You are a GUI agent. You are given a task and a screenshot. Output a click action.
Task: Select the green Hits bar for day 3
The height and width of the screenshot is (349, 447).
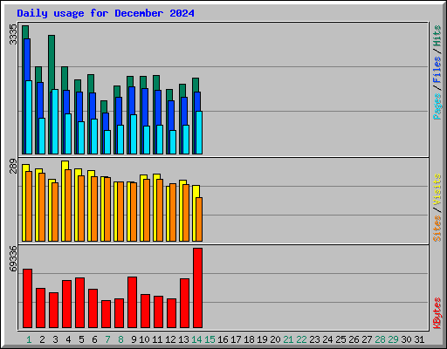52,63
